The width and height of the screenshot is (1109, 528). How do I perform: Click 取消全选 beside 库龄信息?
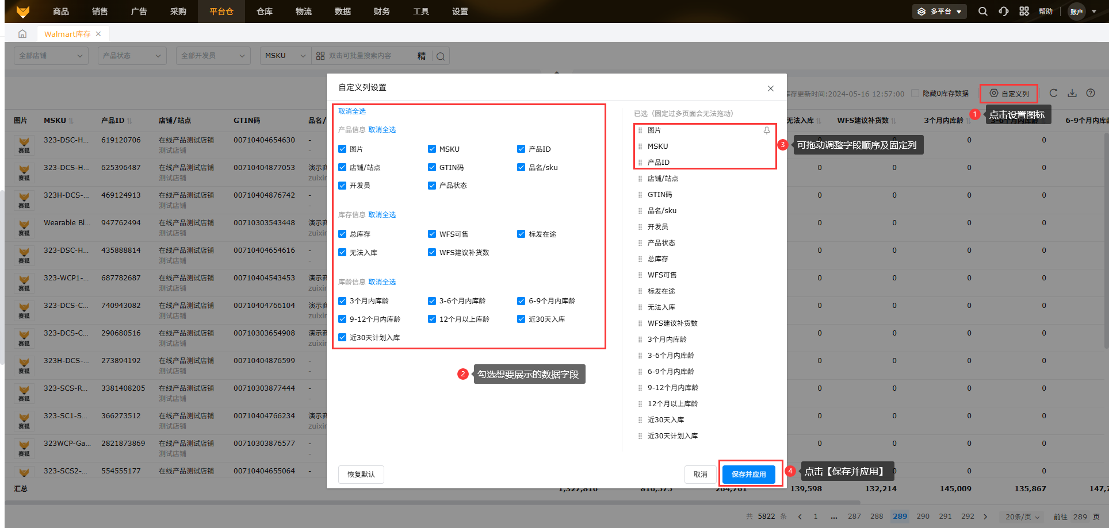[383, 282]
